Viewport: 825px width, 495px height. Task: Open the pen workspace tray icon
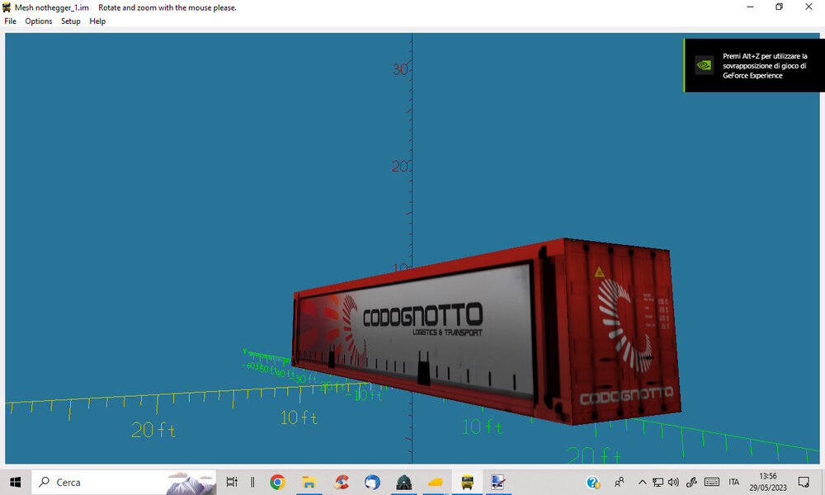coord(691,482)
